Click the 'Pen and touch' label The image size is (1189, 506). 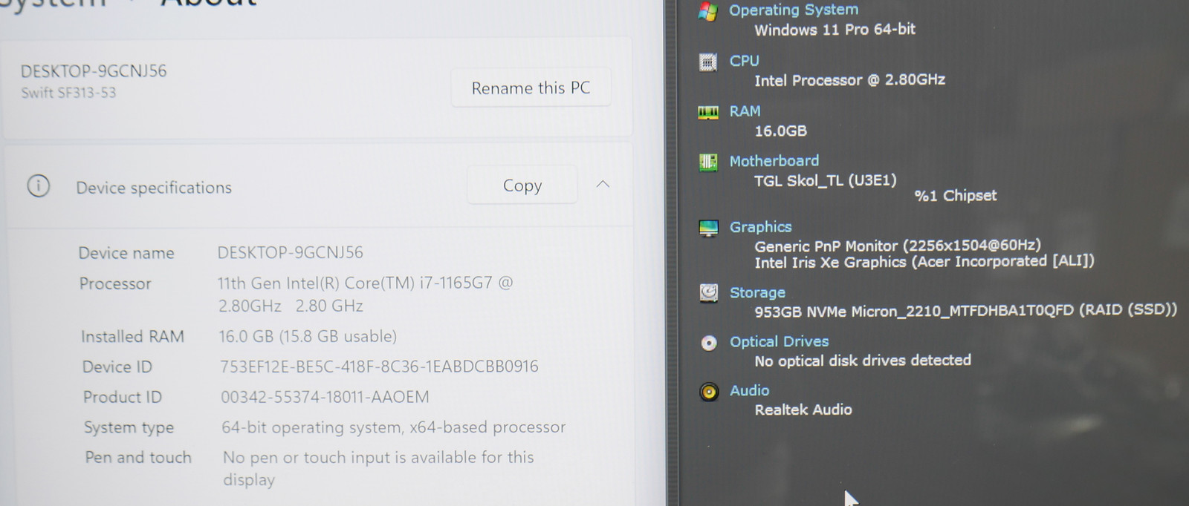(x=138, y=458)
